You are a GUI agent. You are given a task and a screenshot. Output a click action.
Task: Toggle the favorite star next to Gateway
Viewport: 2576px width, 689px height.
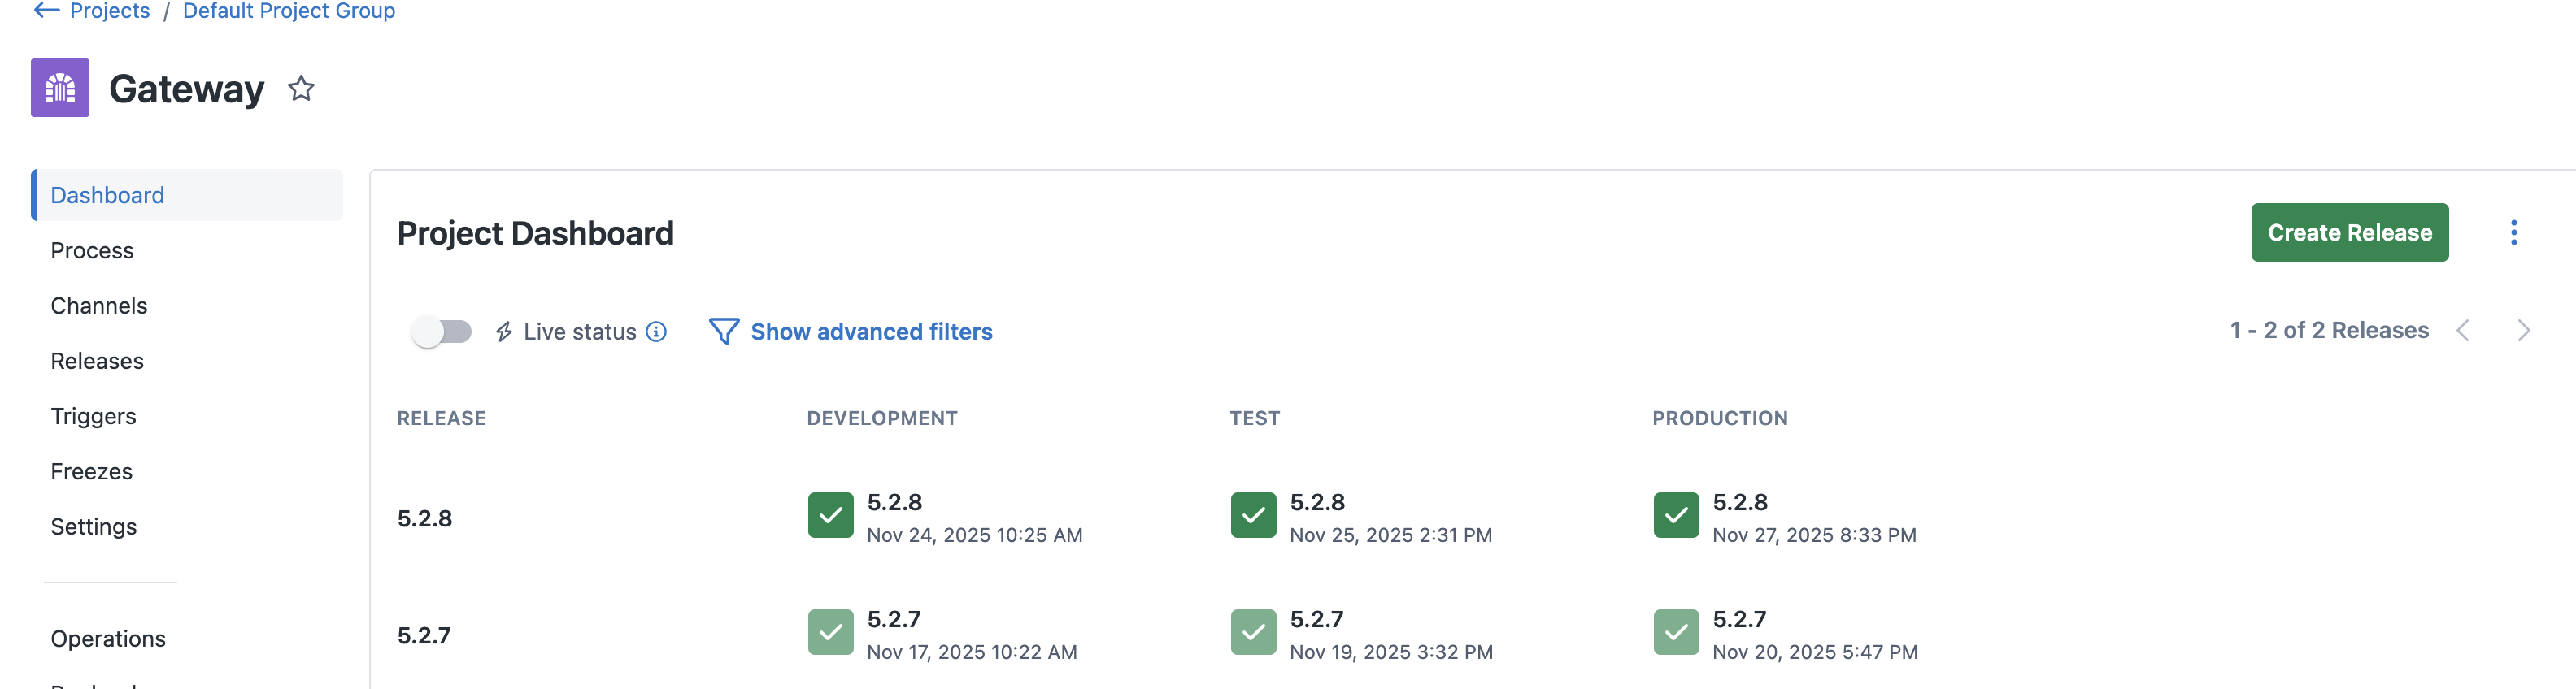tap(301, 89)
